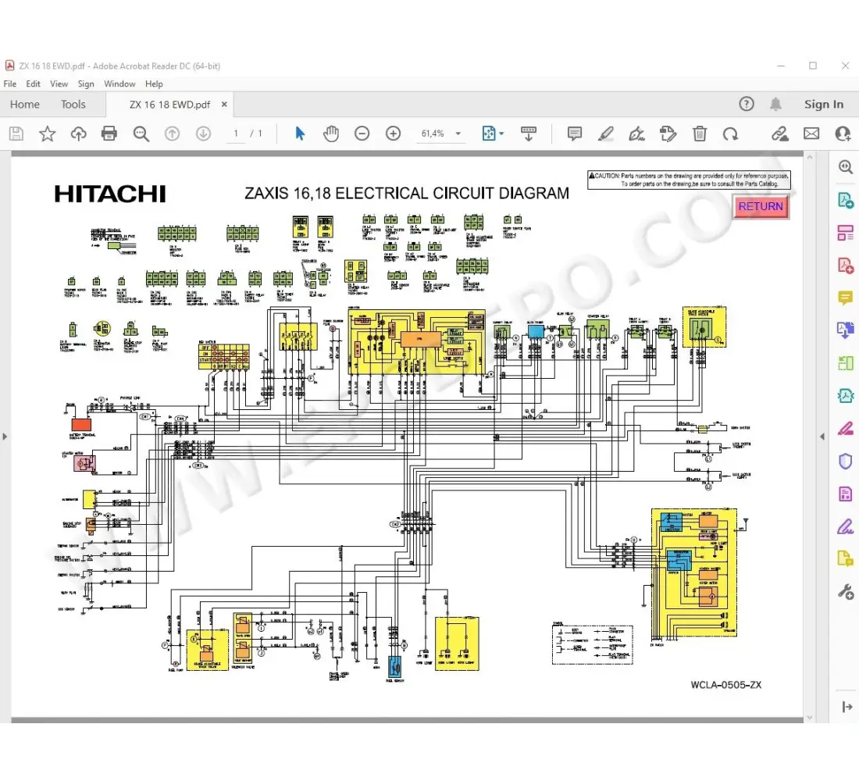Open the notifications bell
Screen dimensions: 859x781
(775, 104)
